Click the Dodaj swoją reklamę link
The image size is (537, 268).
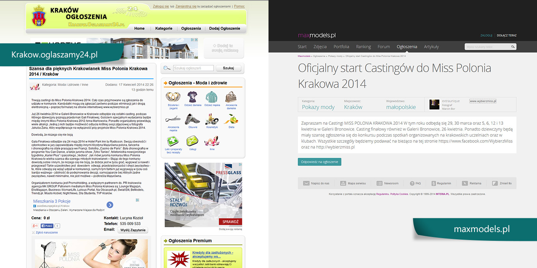click(x=231, y=229)
